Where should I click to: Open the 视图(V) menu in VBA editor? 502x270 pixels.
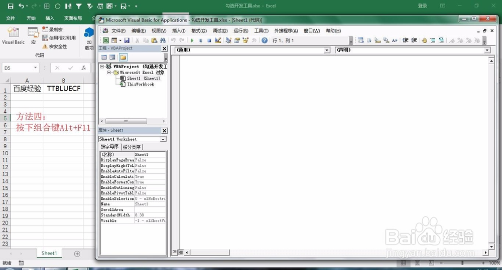[159, 31]
